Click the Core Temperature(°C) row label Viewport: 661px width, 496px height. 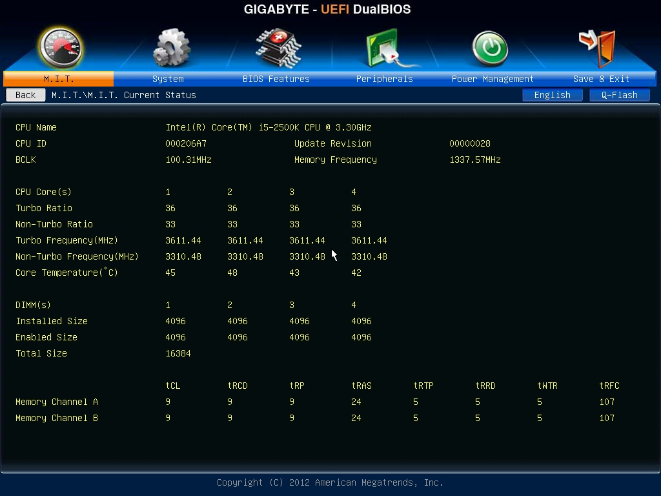pos(66,273)
